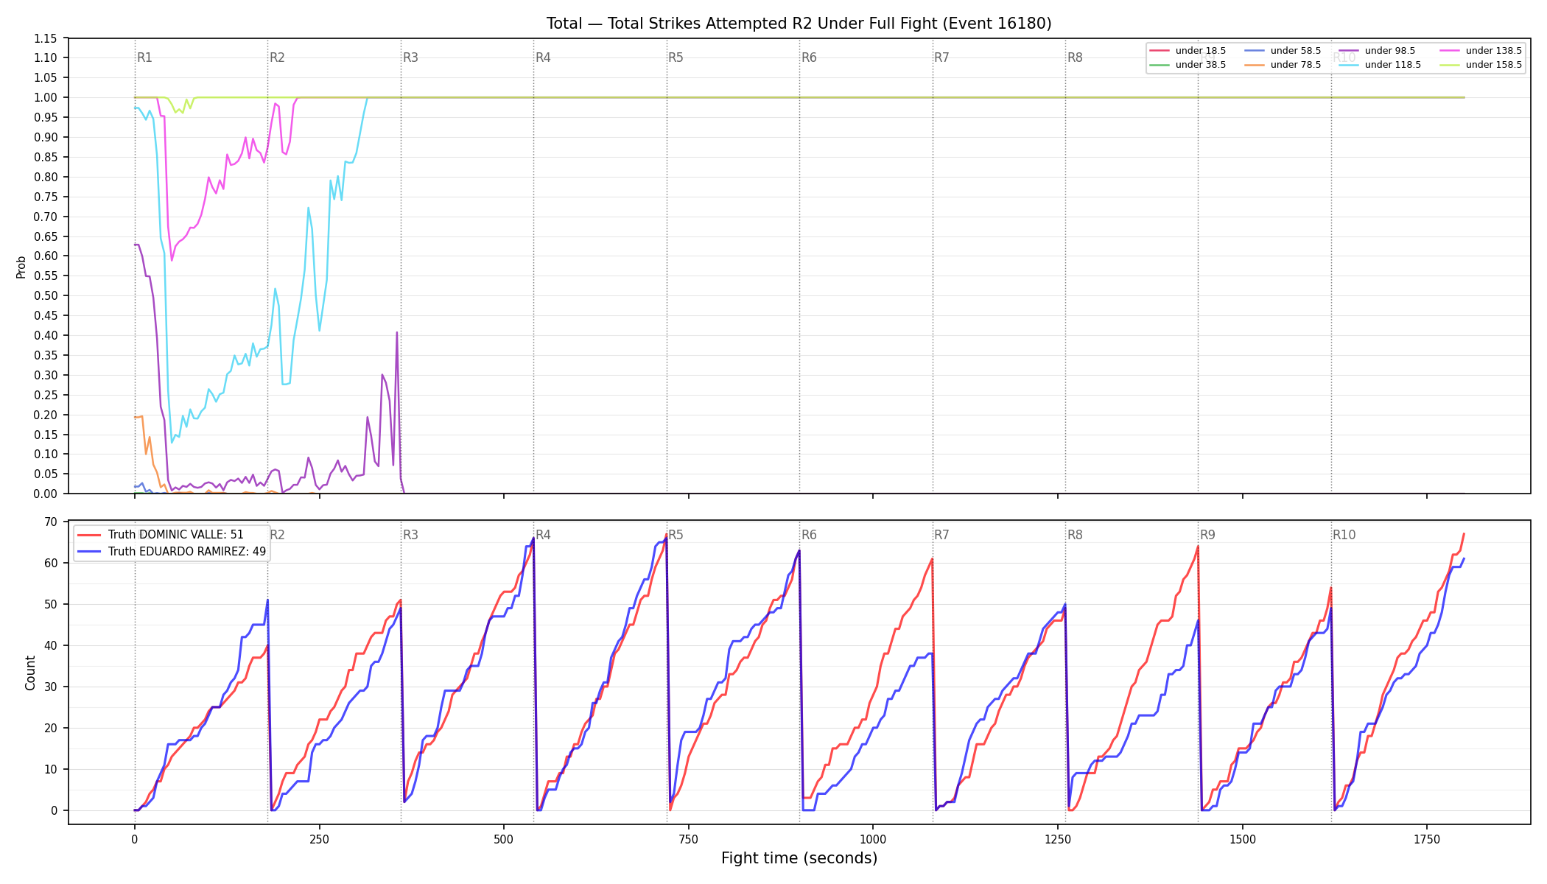Click the x-axis tick label 1000
This screenshot has width=1547, height=884.
pos(873,839)
